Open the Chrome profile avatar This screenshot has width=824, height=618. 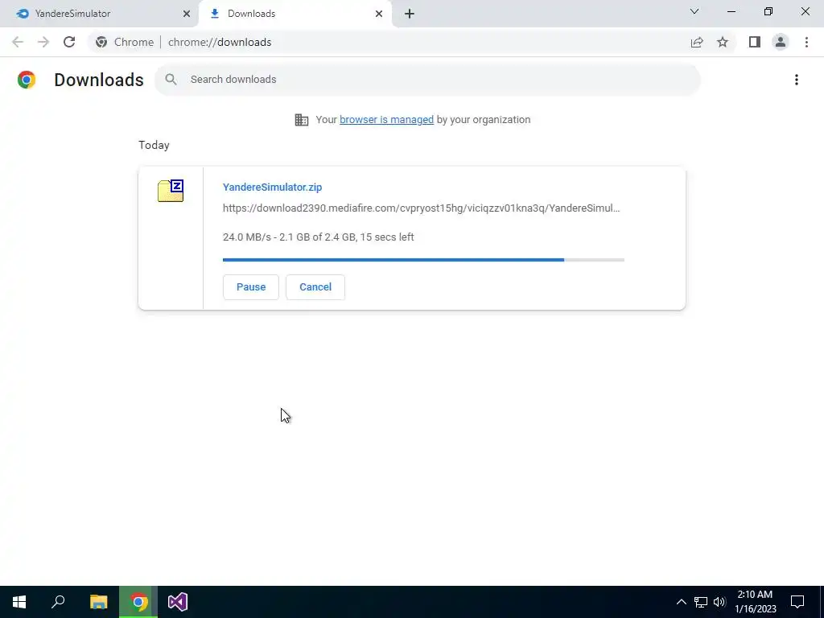tap(781, 42)
